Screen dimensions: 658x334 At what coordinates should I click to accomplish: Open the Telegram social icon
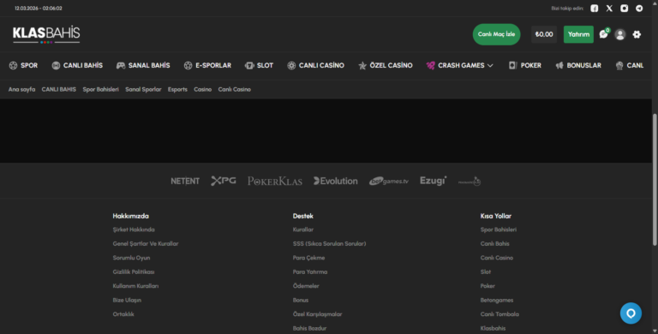click(x=639, y=9)
